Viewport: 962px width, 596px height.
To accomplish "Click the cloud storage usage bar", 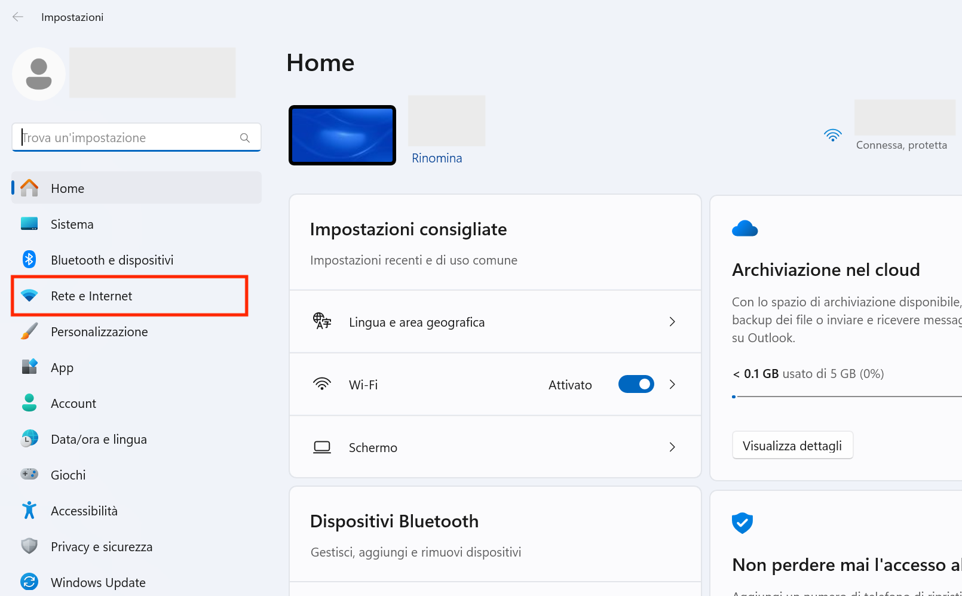I will point(837,396).
